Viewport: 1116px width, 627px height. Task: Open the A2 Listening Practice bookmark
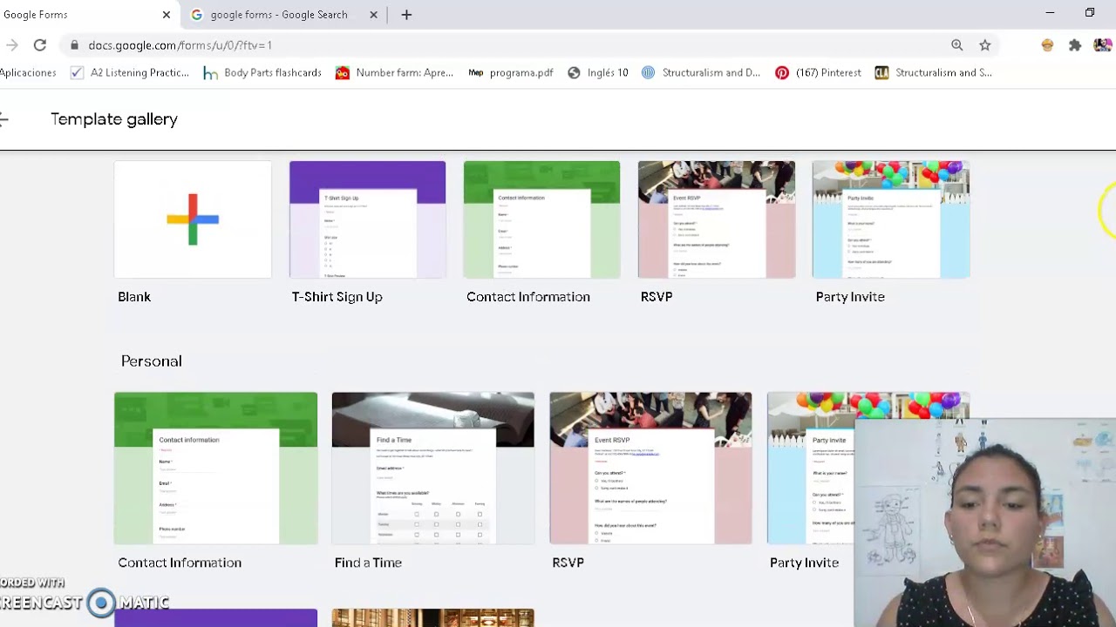pyautogui.click(x=129, y=73)
